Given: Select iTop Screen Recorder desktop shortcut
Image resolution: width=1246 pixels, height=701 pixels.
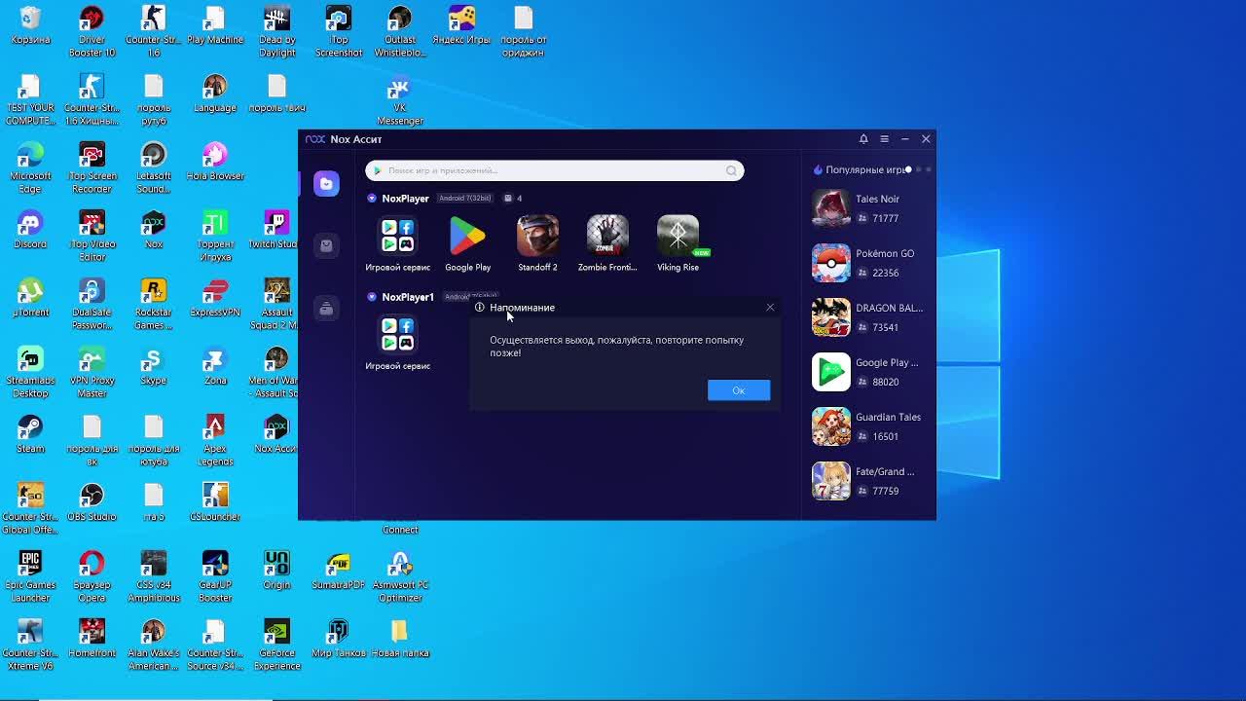Looking at the screenshot, I should tap(92, 168).
